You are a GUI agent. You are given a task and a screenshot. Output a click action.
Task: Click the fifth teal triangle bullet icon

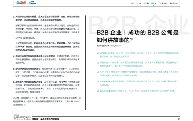tap(98, 91)
